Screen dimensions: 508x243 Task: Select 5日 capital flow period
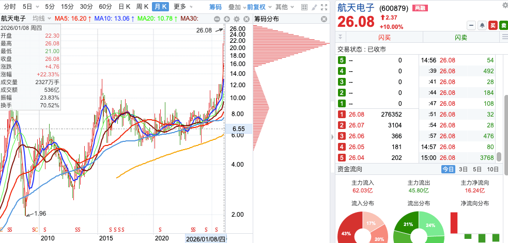[477, 169]
